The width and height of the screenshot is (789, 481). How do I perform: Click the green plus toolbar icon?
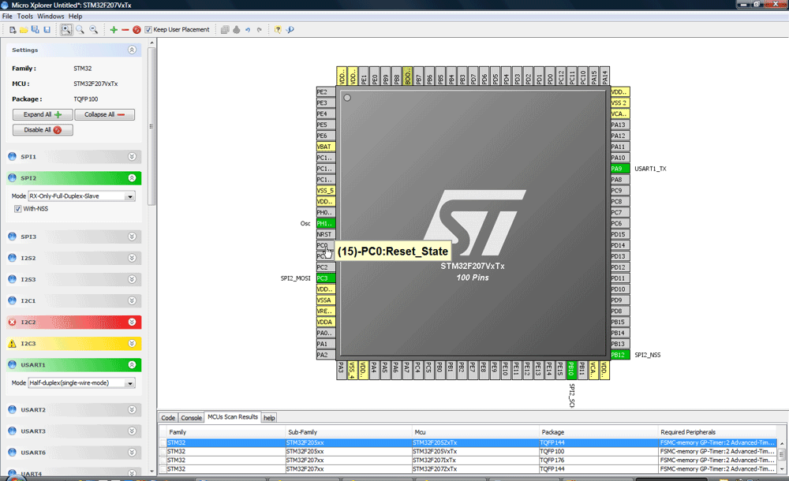click(114, 30)
